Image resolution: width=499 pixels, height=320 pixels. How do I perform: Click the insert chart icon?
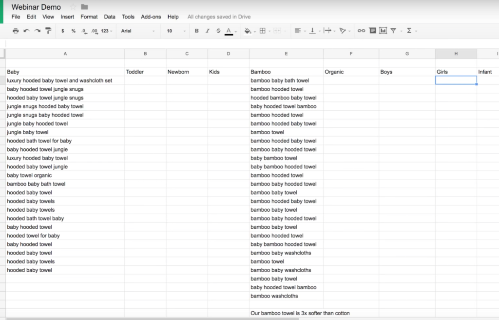pos(383,31)
